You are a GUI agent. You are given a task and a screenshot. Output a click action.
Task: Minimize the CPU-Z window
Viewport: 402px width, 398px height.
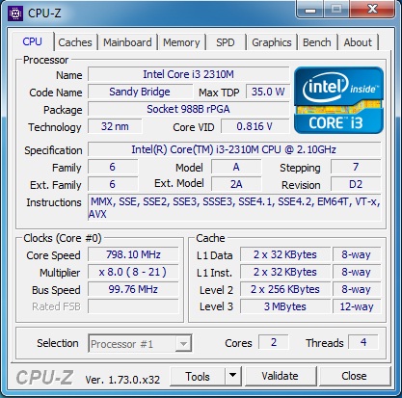point(310,10)
